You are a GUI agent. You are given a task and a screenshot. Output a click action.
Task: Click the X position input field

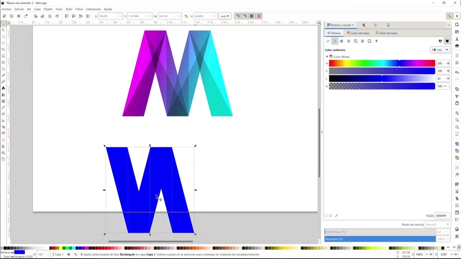click(110, 16)
